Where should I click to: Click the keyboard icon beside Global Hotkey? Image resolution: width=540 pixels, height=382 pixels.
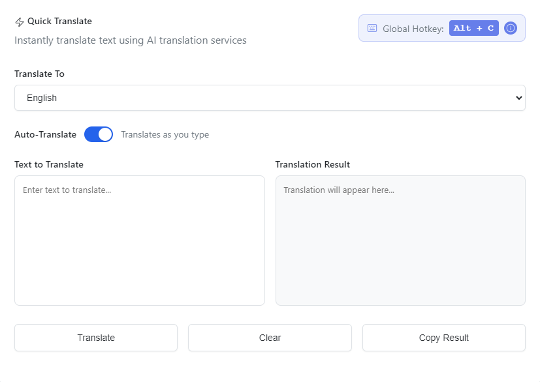372,28
